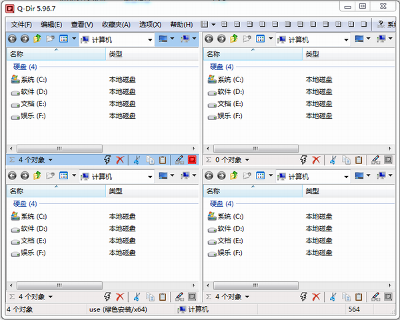Sort by 类型 column in top-left pane
This screenshot has height=320, width=400.
click(152, 54)
